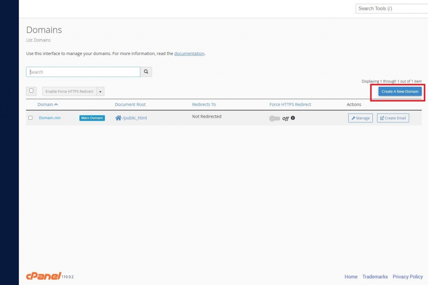428x285 pixels.
Task: Click Create A New Domain button
Action: (x=400, y=91)
